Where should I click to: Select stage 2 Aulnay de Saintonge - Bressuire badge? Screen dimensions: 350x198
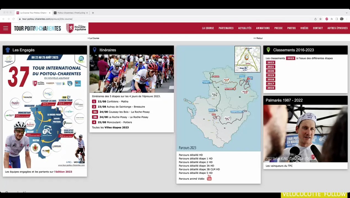click(94, 107)
